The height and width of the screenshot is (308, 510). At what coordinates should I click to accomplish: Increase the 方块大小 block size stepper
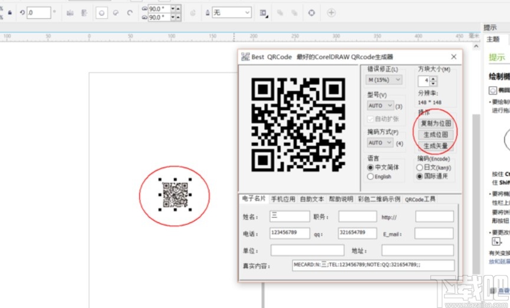pos(434,78)
